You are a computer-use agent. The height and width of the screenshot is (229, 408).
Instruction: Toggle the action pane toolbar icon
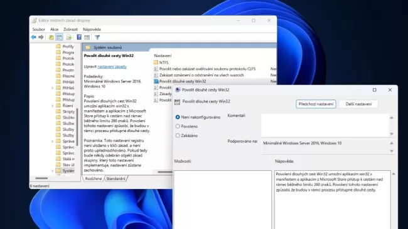87,38
